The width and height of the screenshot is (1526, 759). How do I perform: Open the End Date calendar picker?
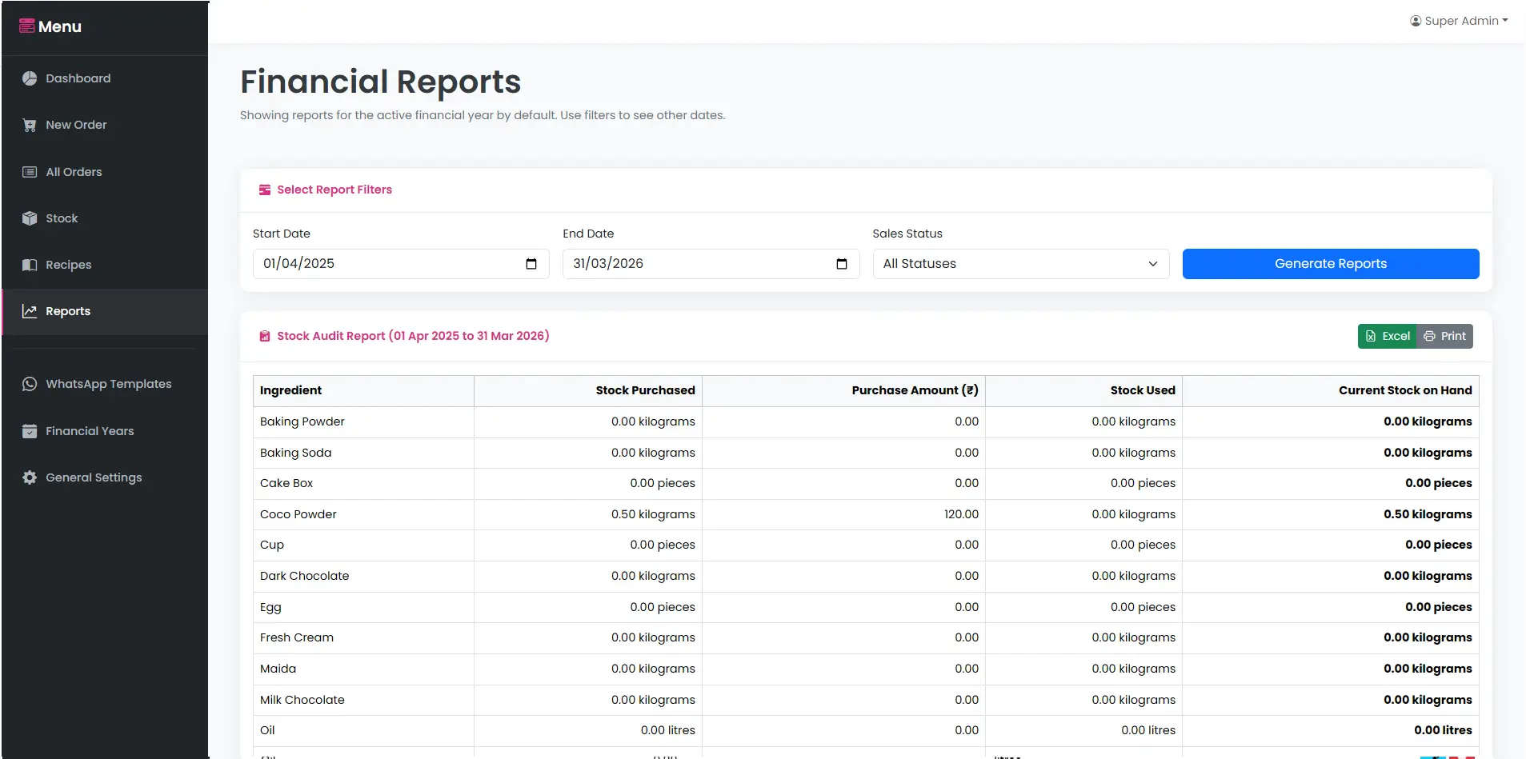(x=841, y=264)
